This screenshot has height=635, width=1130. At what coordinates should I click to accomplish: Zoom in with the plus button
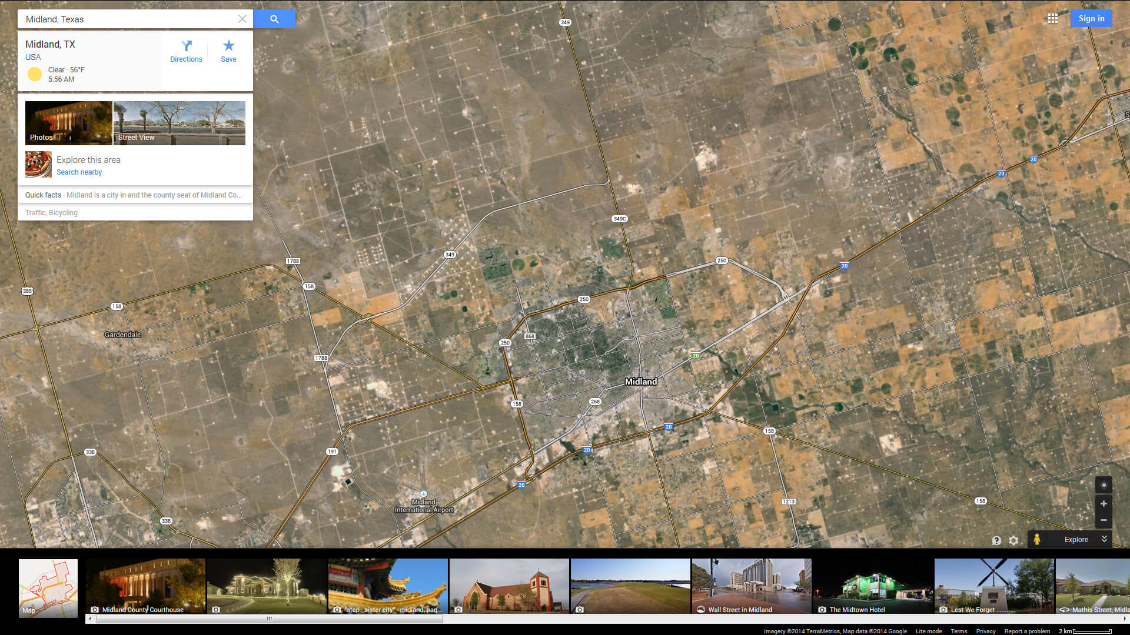tap(1104, 504)
